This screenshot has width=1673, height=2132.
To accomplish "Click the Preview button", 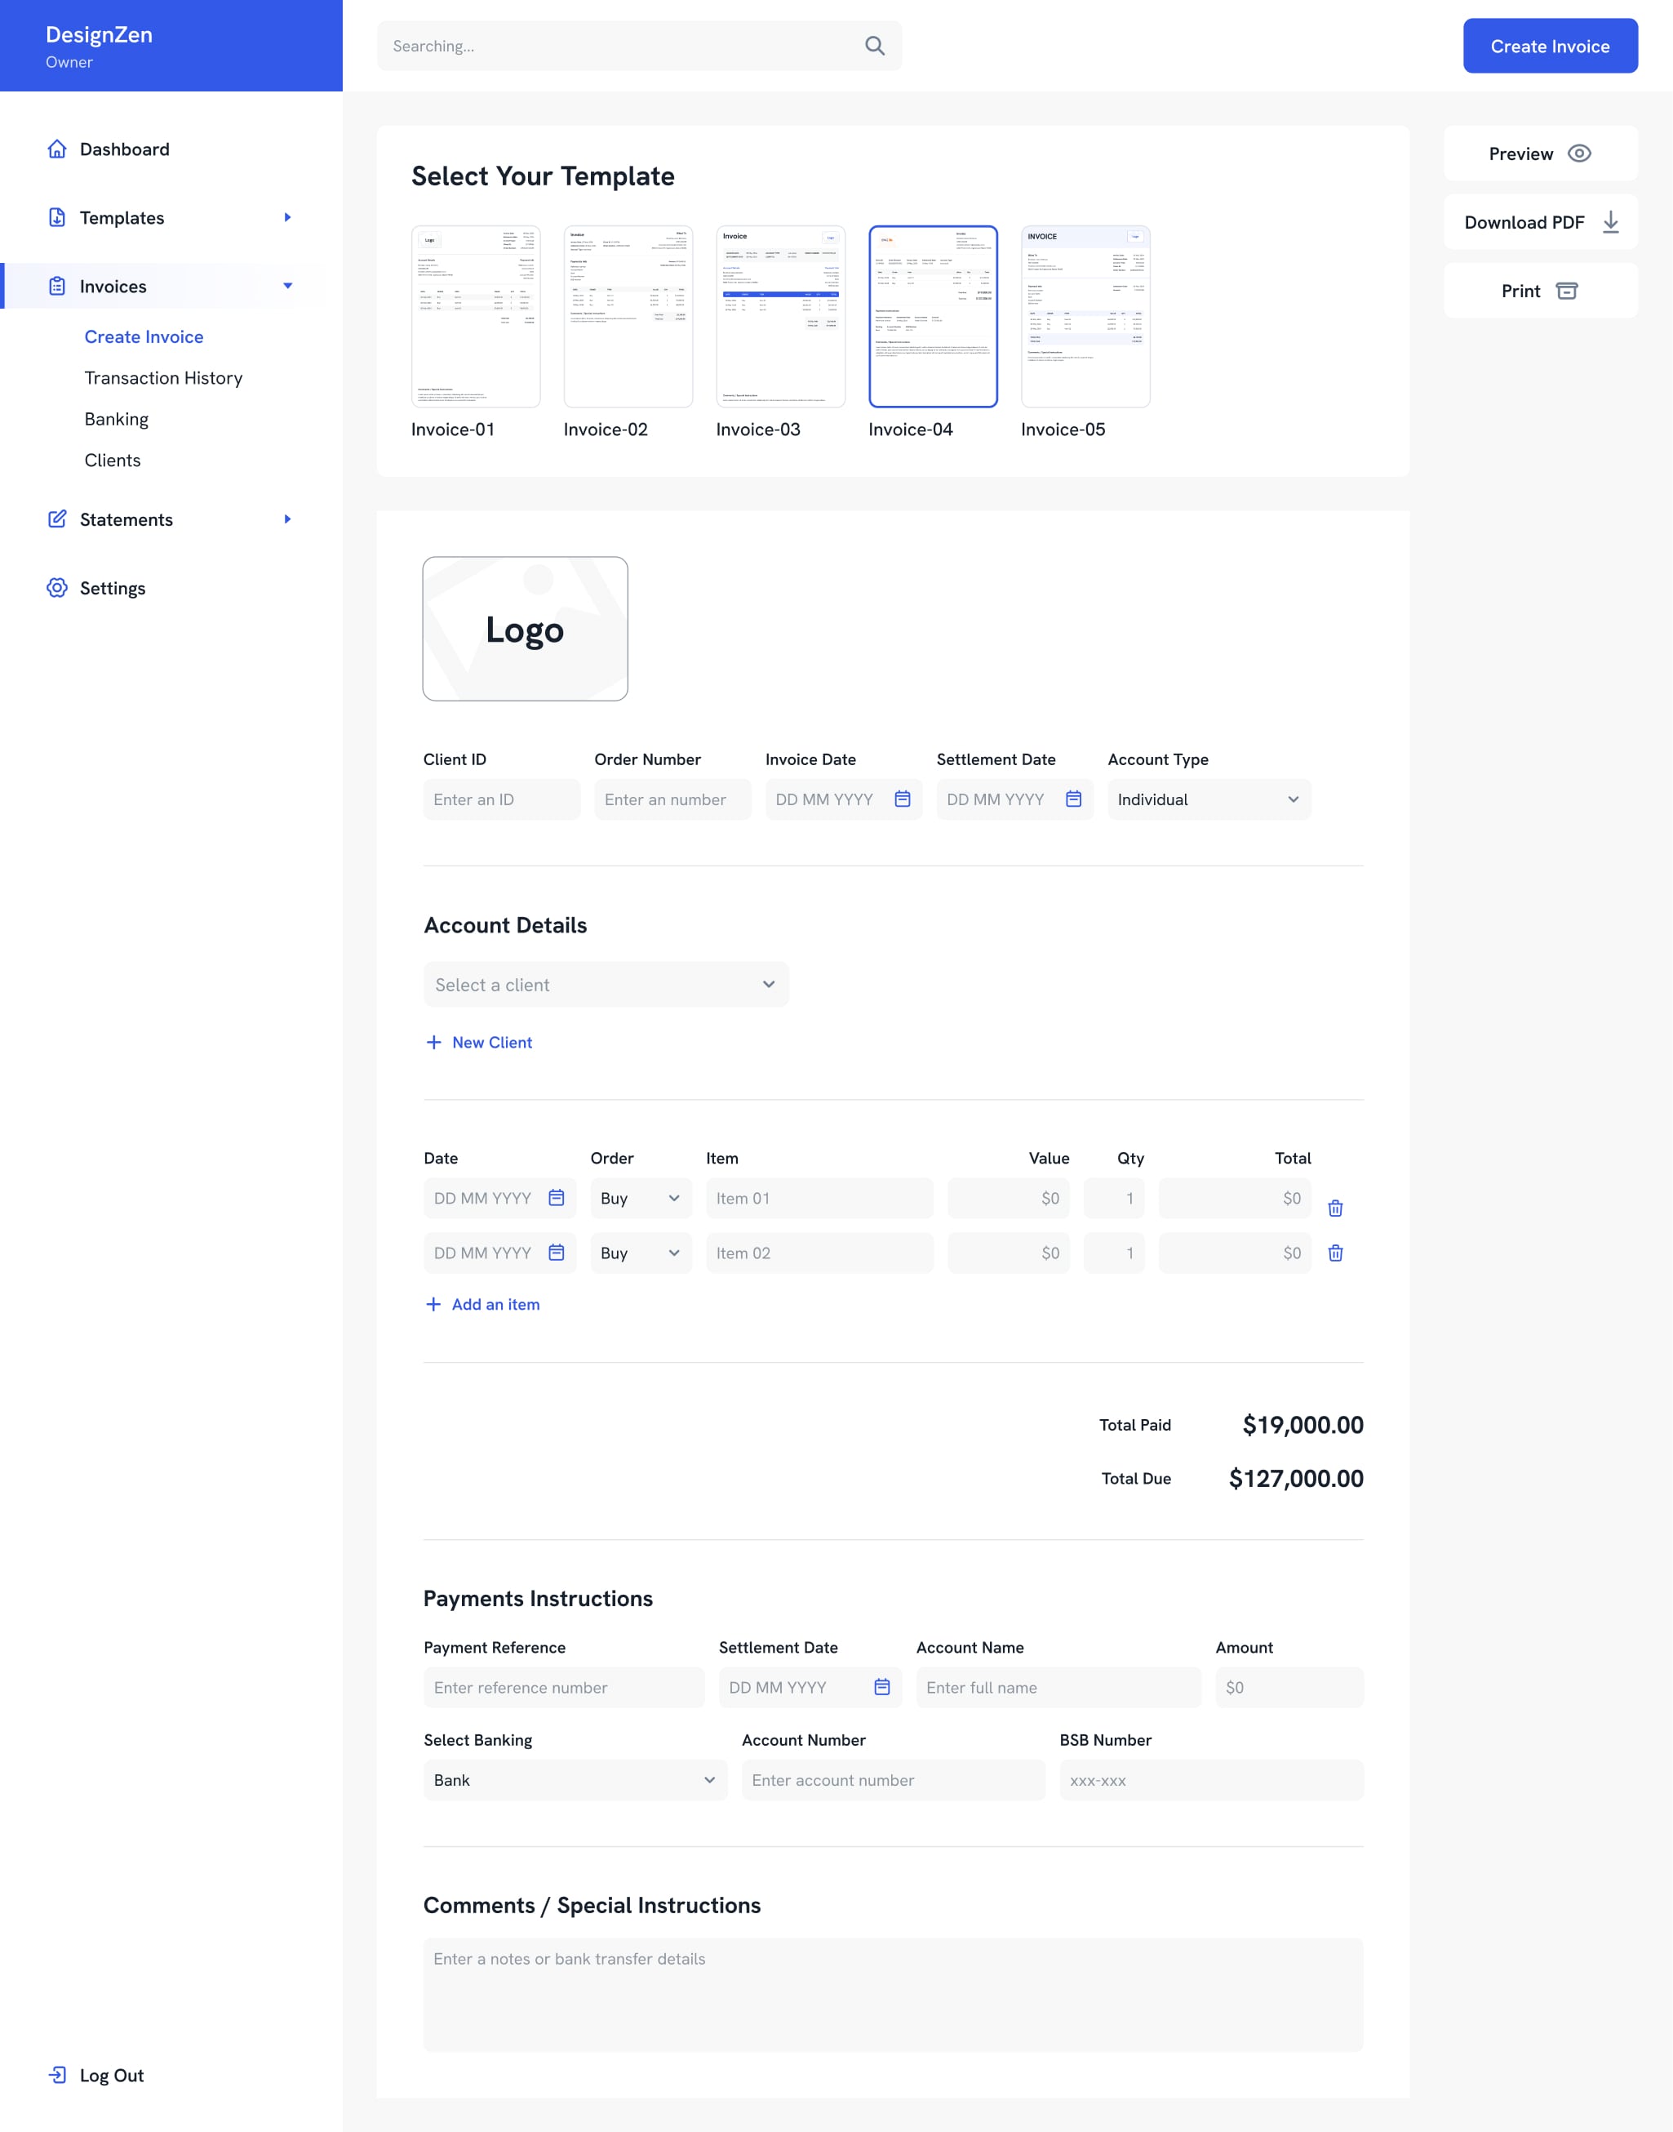I will pos(1540,154).
